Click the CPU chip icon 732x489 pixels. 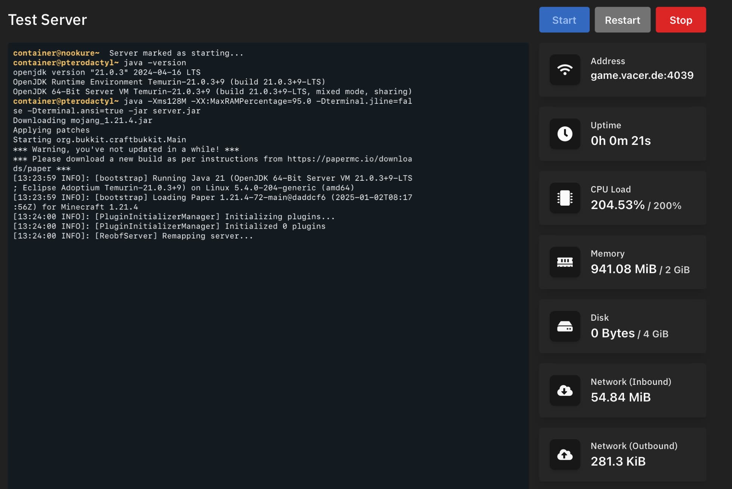(x=565, y=198)
